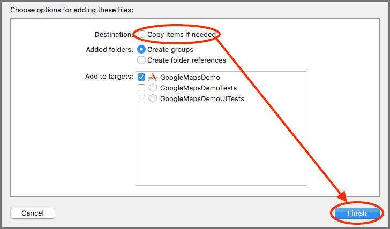The height and width of the screenshot is (229, 390).
Task: Click the Create folder references label
Action: click(186, 60)
